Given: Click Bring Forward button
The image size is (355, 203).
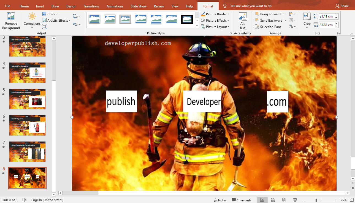Looking at the screenshot, I should 268,14.
